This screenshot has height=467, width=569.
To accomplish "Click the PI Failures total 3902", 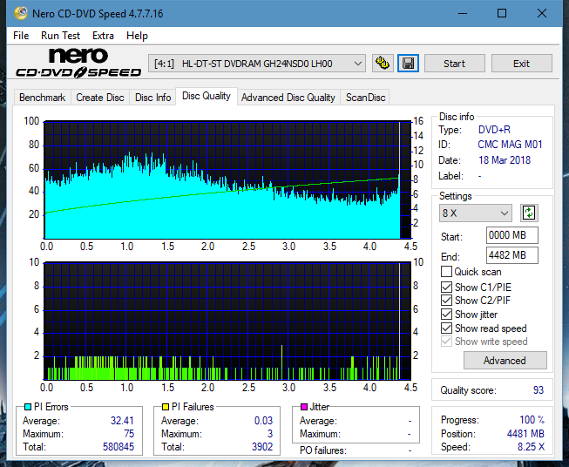I will 262,447.
